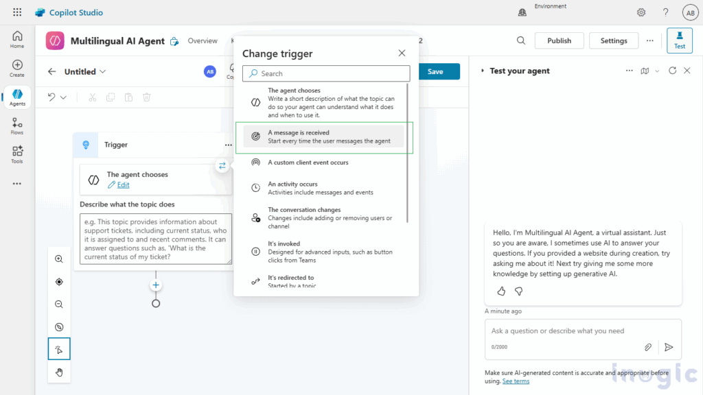Viewport: 703px width, 395px height.
Task: Switch to the Overview tab
Action: click(x=203, y=40)
